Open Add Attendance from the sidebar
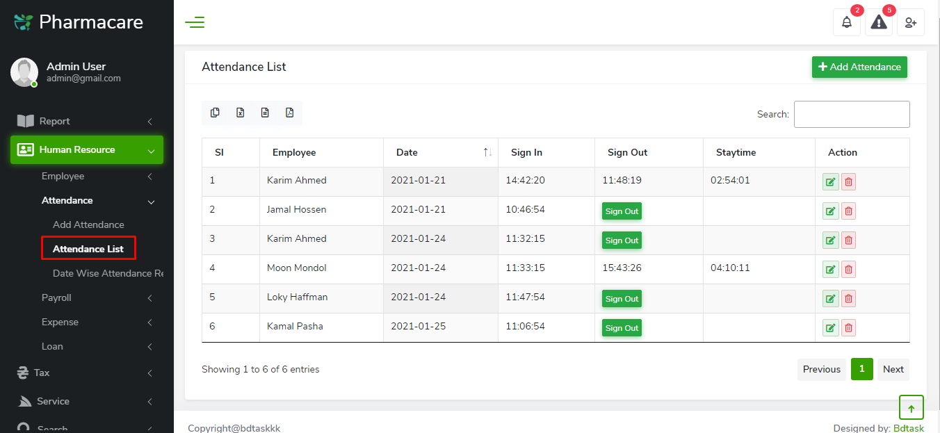 point(88,224)
